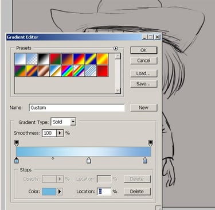215x210 pixels.
Task: Select the Foreground to Background gradient preset
Action: 20,59
